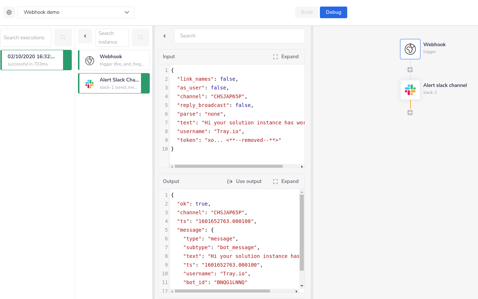Viewport: 478px width, 299px height.
Task: Click the Slack icon on the Alert Slack step
Action: tap(89, 84)
